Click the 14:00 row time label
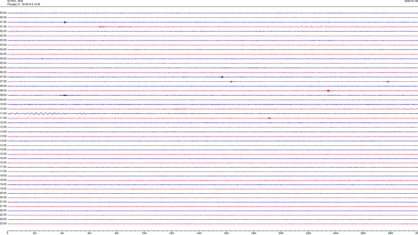The image size is (418, 235). point(3,141)
